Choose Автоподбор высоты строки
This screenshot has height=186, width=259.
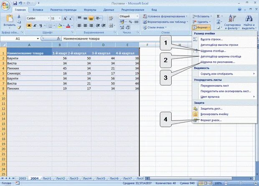[225, 45]
